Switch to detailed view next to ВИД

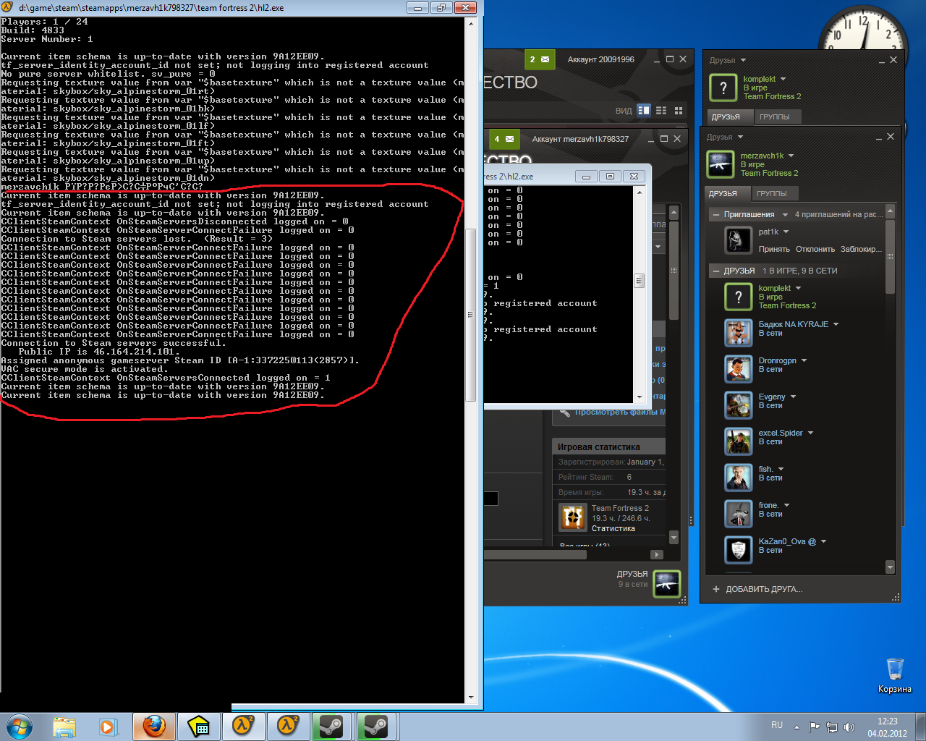click(x=644, y=111)
